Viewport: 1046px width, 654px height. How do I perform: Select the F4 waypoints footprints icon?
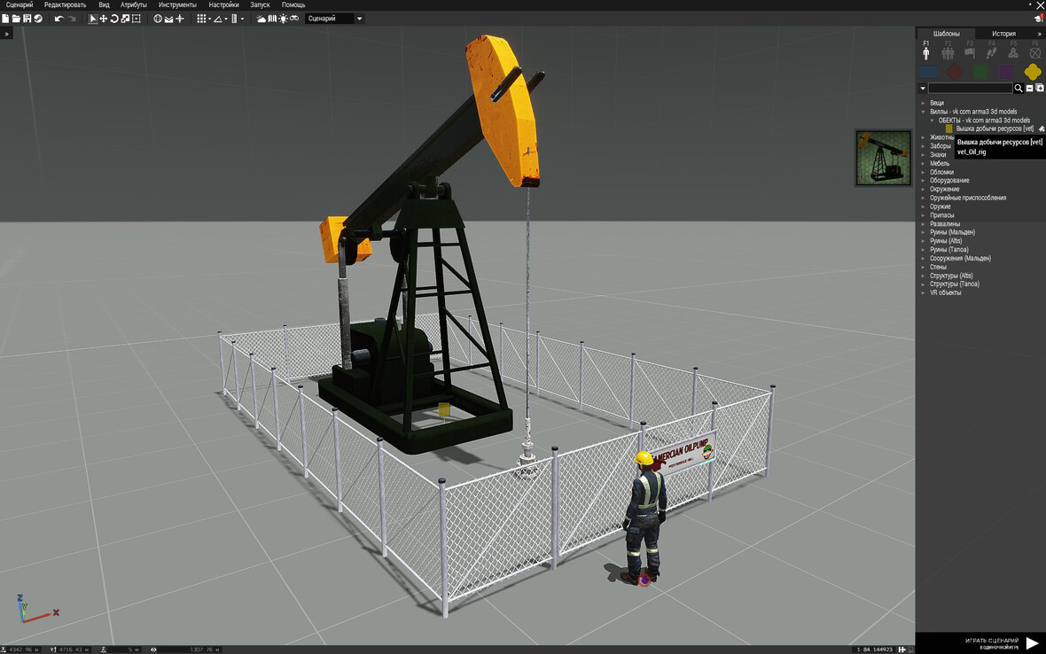point(991,53)
